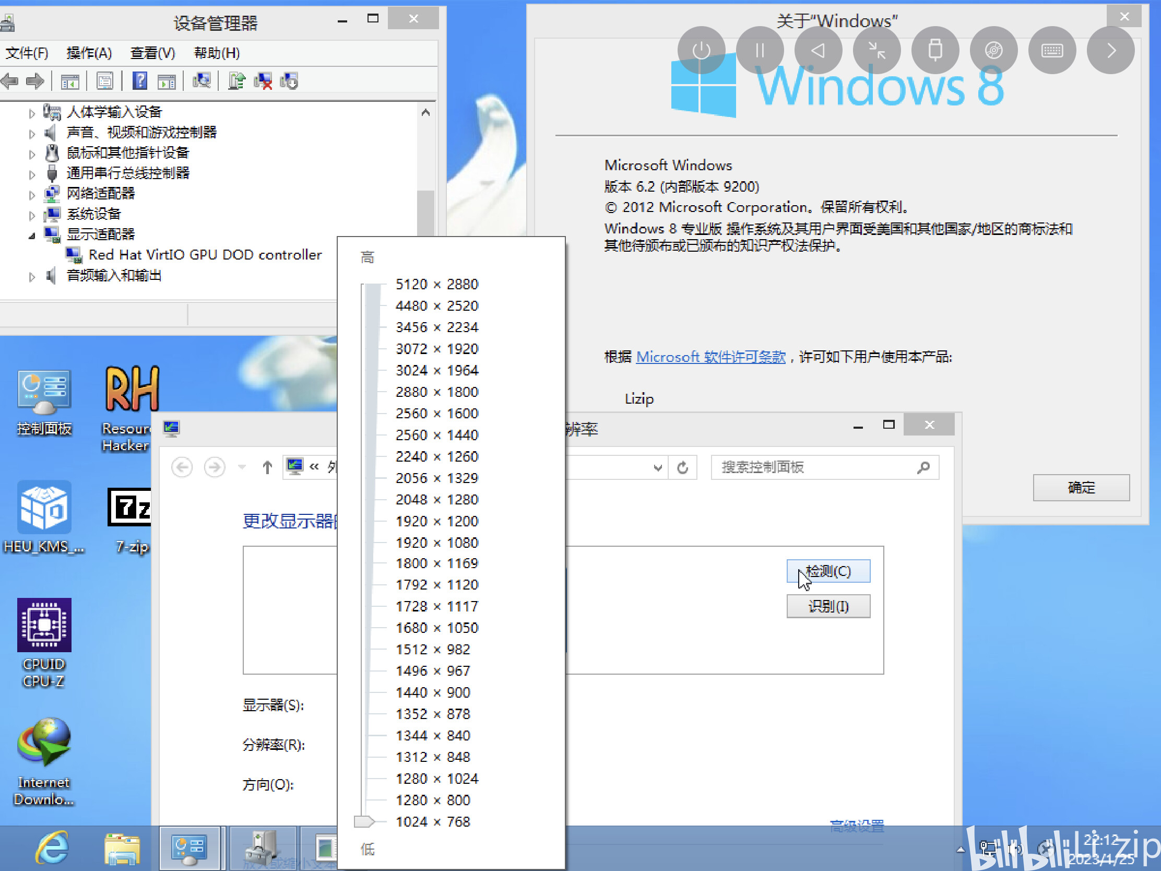Click the 确定 button in the resolution window
This screenshot has width=1161, height=871.
pyautogui.click(x=1081, y=487)
